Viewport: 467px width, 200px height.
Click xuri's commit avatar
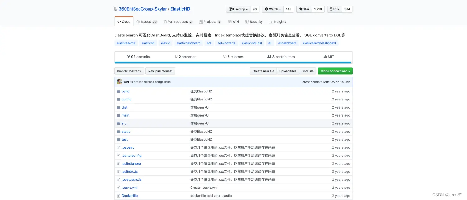(119, 81)
